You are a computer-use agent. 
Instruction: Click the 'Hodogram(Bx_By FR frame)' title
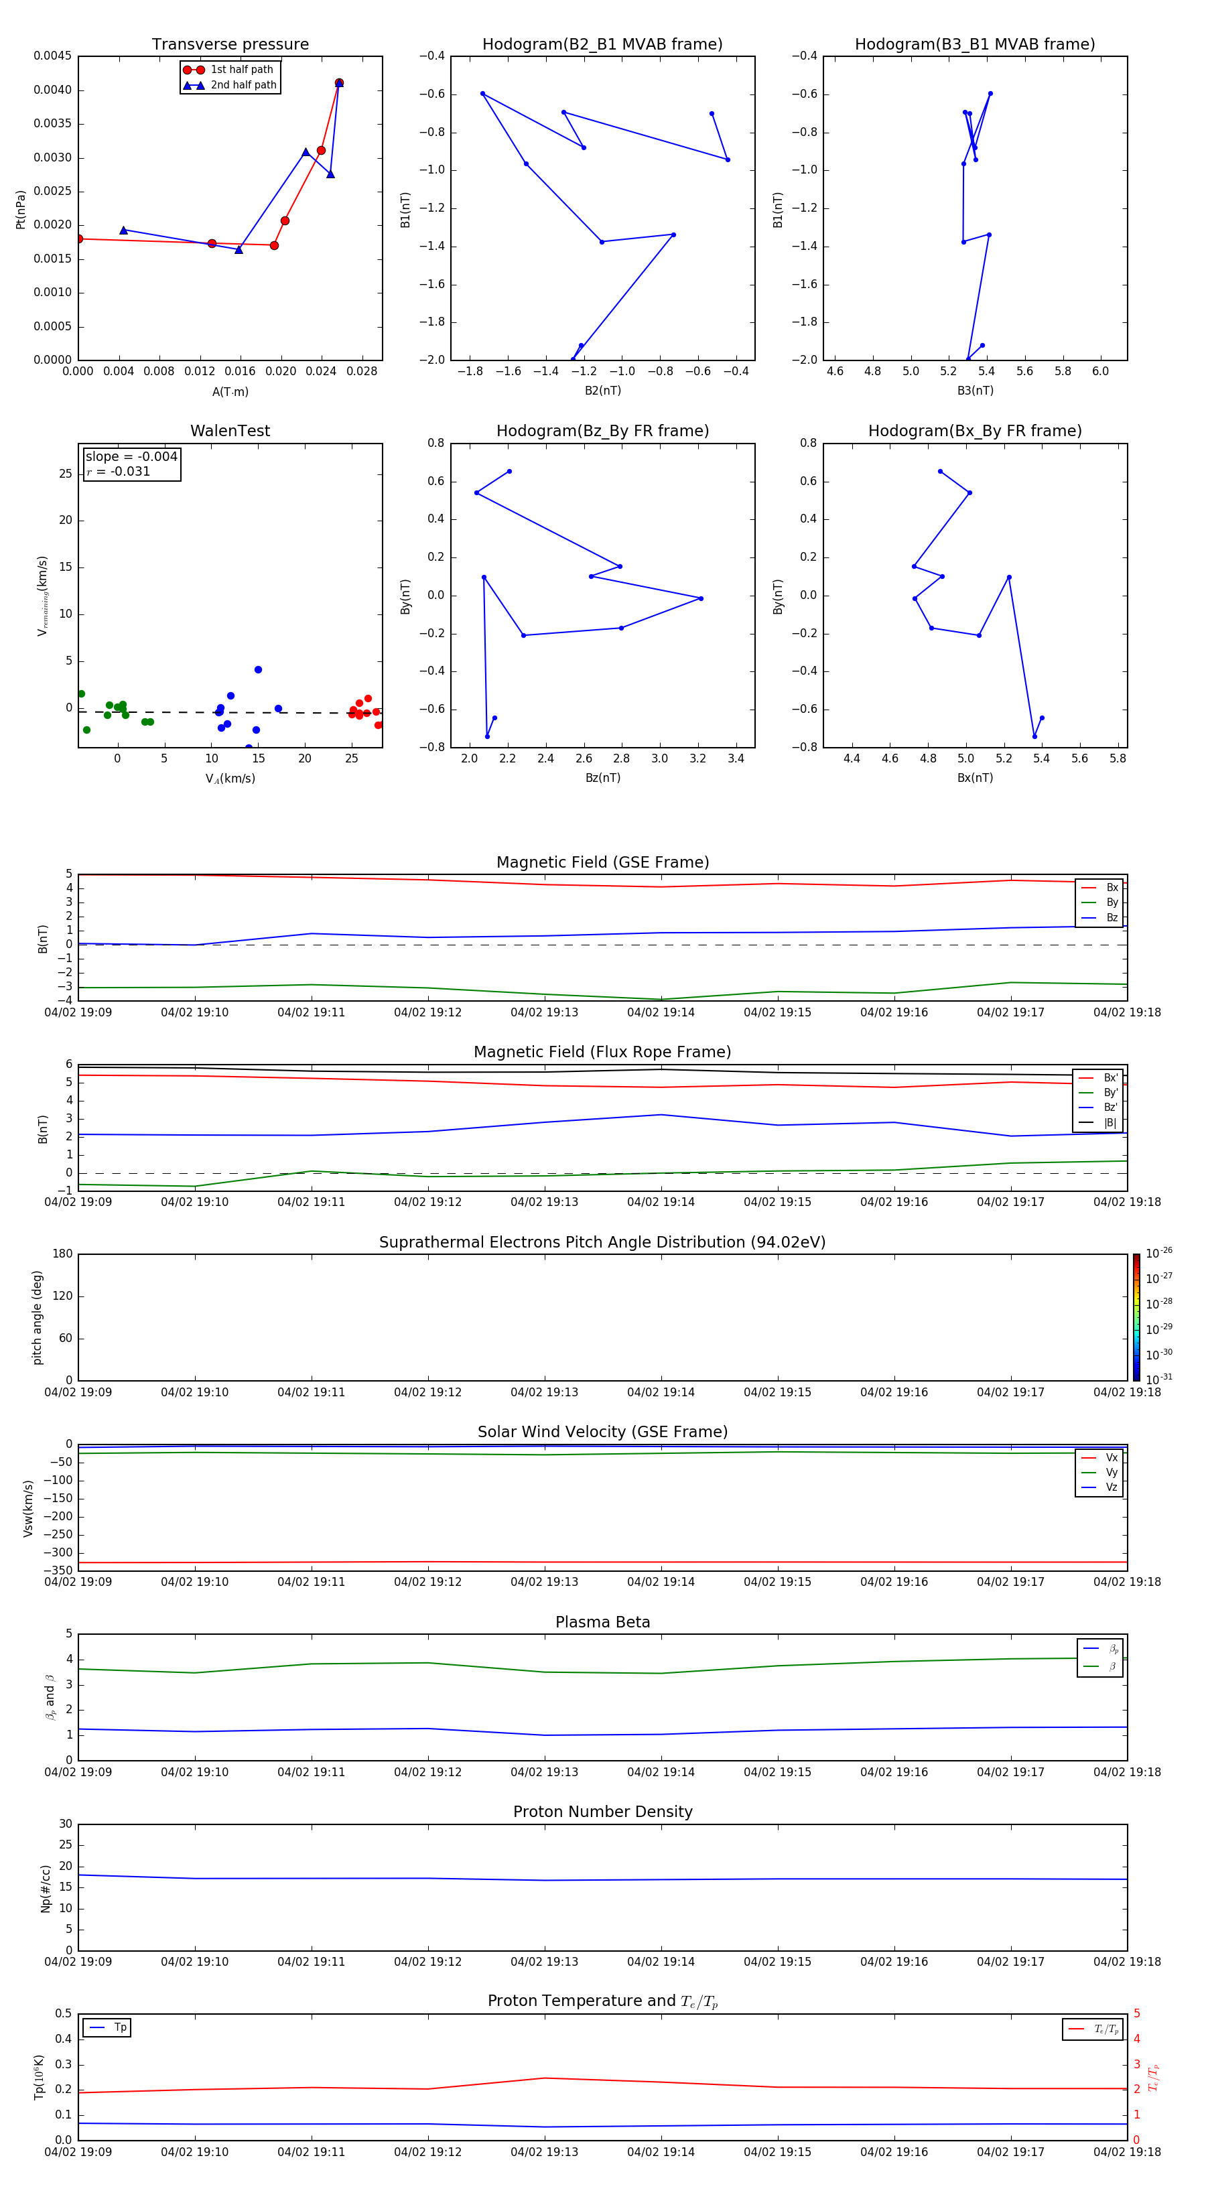point(975,431)
